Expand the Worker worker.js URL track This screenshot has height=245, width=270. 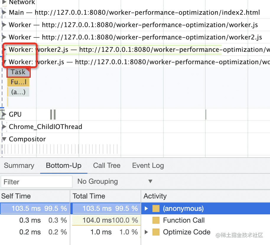coord(4,25)
